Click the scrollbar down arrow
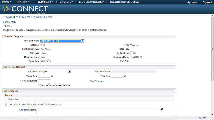 (x=213, y=115)
